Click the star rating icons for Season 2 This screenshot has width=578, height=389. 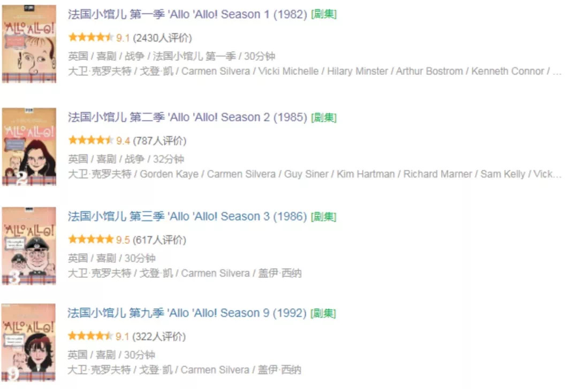[x=90, y=140]
